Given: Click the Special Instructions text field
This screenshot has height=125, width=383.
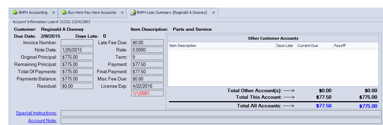Looking at the screenshot, I should (221, 113).
